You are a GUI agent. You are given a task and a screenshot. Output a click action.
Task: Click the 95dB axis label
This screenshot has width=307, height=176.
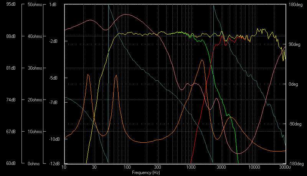[x=11, y=4]
